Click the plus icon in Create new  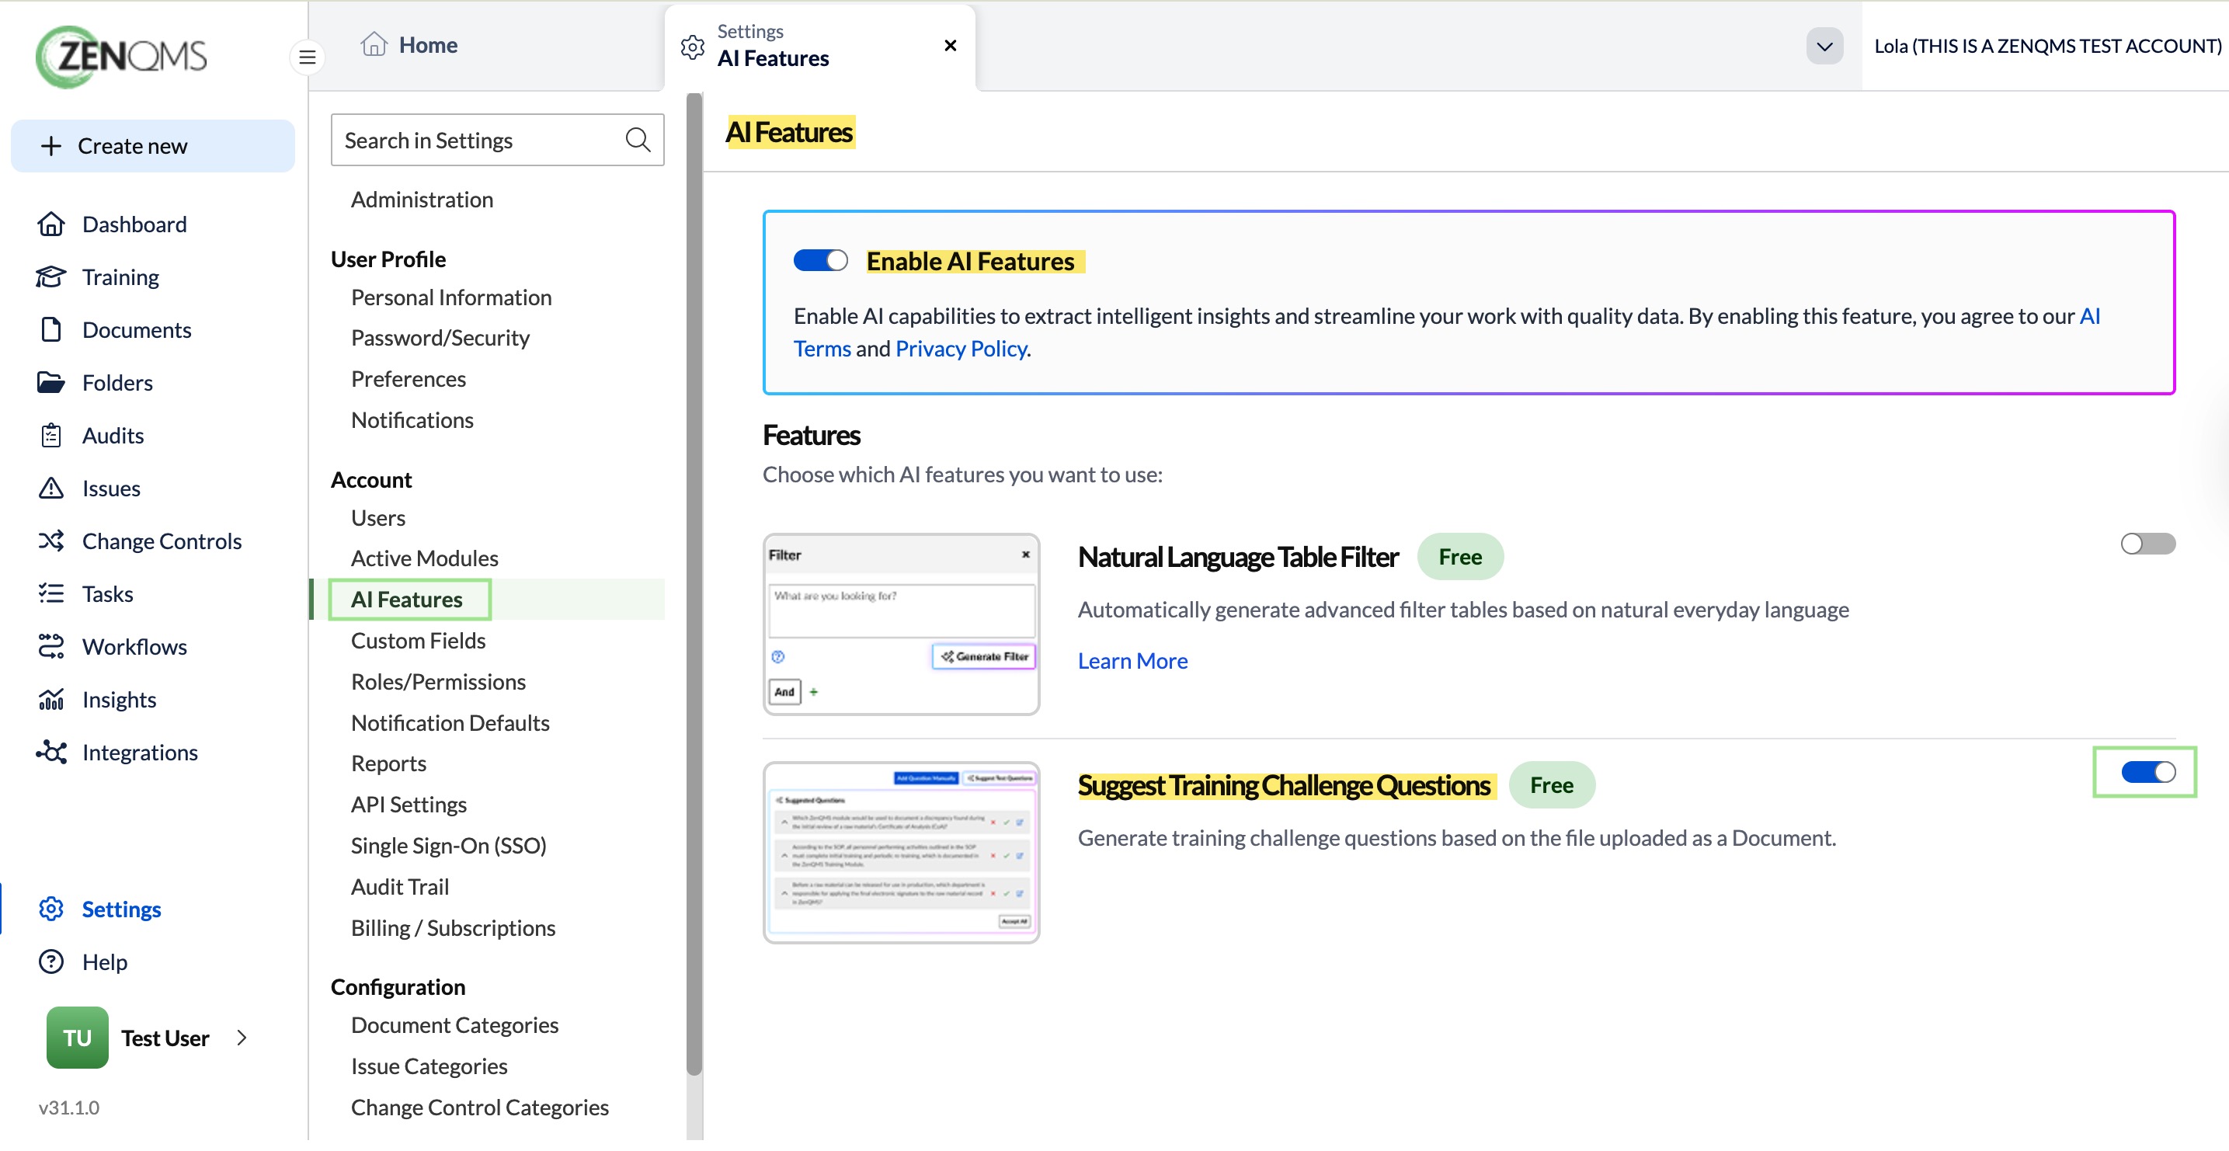click(51, 146)
